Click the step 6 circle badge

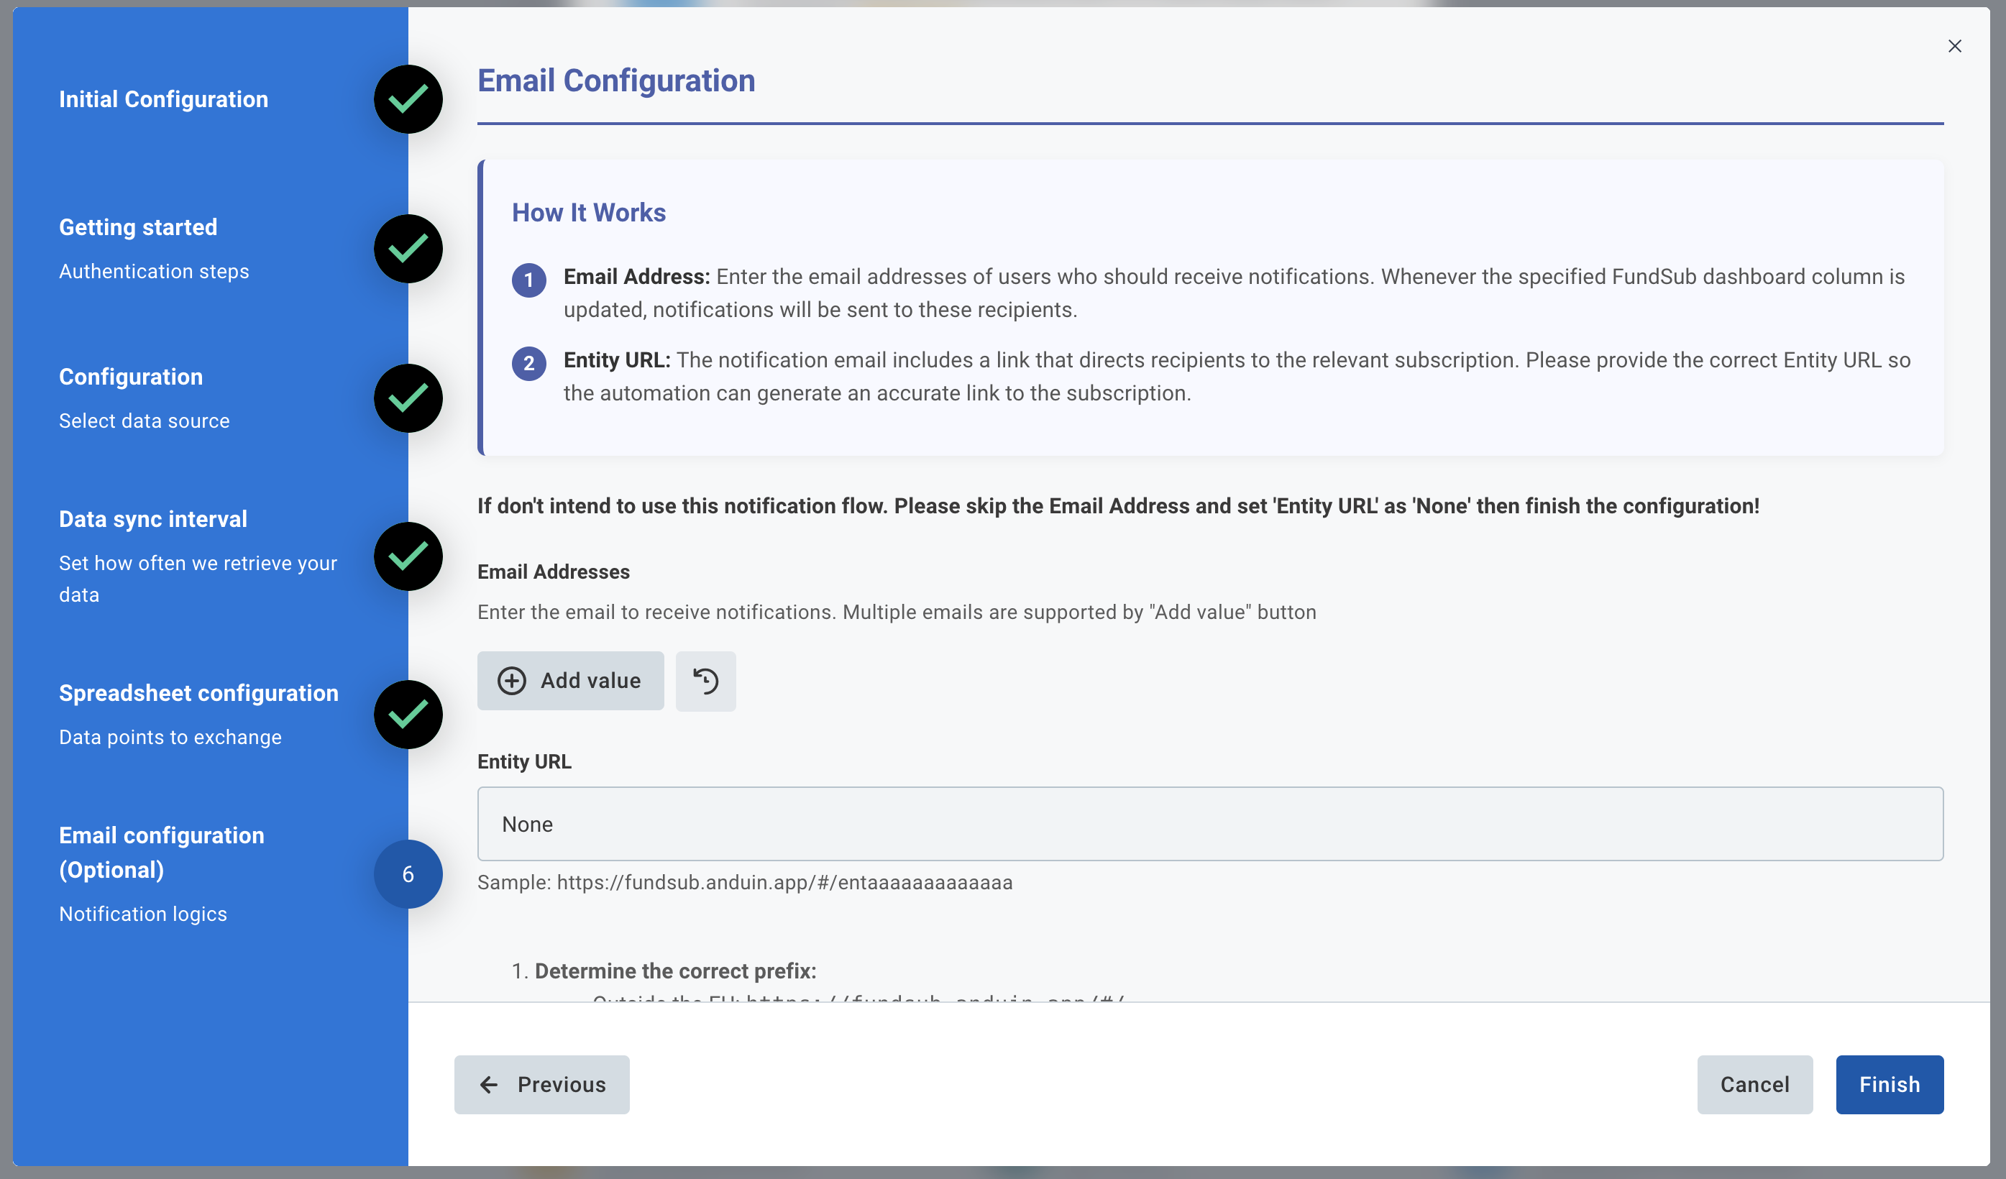(x=408, y=874)
